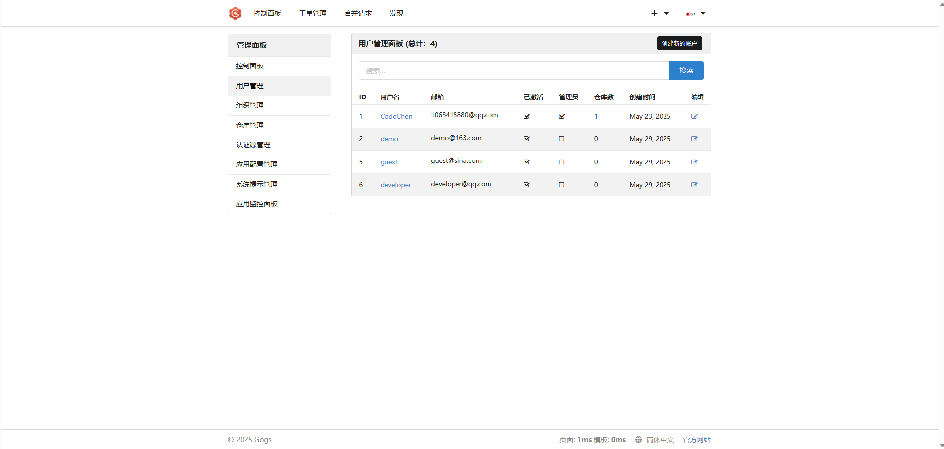
Task: Click edit icon for developer user
Action: 694,185
